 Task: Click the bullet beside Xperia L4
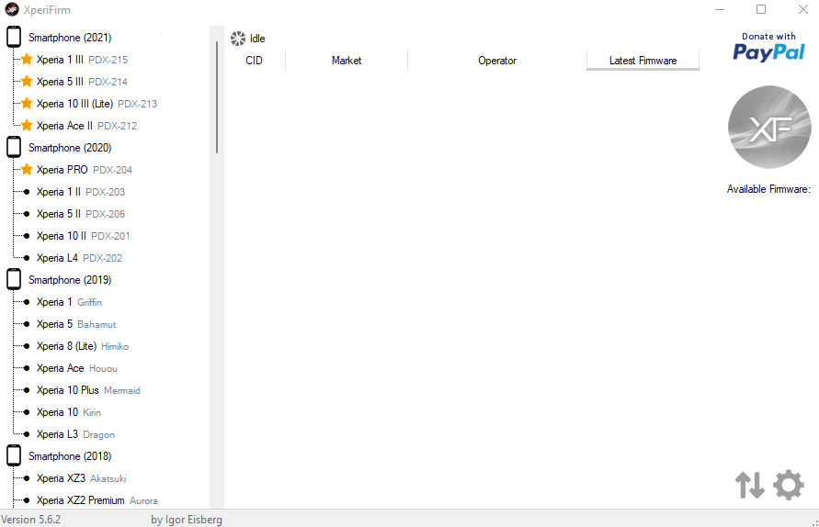tap(27, 258)
